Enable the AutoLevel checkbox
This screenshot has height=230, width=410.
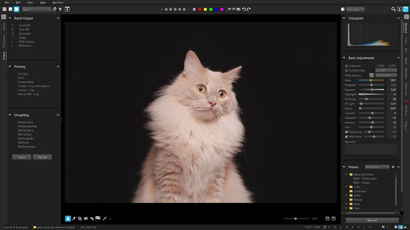pos(346,66)
